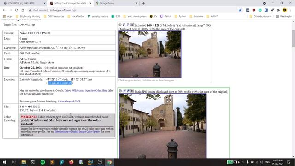Reload the current page

coord(17,10)
